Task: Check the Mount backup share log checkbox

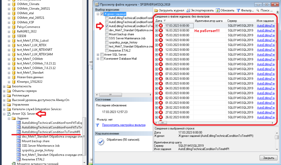Action: pyautogui.click(x=107, y=34)
